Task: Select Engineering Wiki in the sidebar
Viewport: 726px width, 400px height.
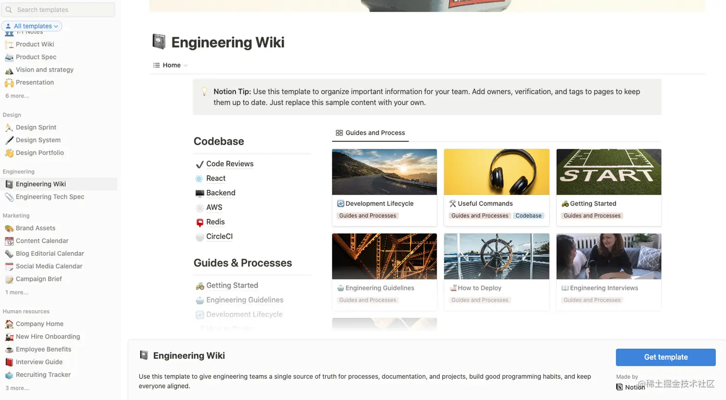Action: 59,184
